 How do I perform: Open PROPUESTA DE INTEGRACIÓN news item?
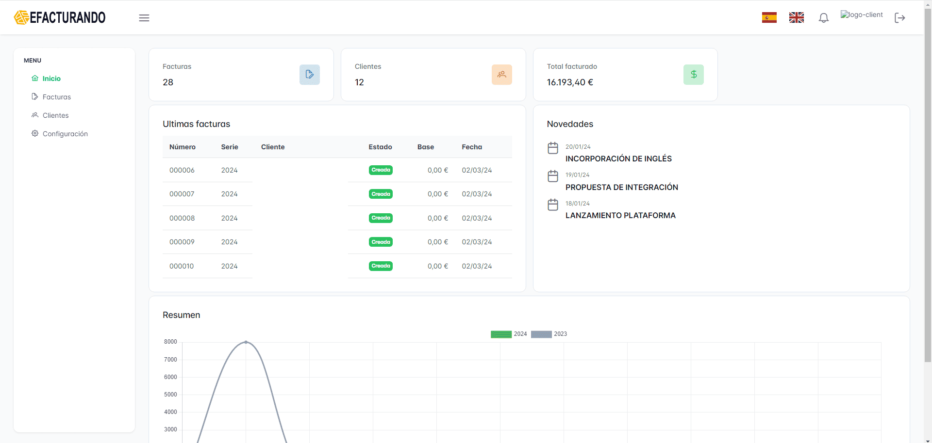pyautogui.click(x=622, y=187)
